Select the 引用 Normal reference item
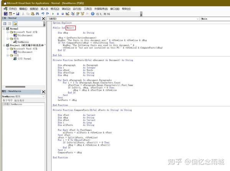 pos(25,59)
